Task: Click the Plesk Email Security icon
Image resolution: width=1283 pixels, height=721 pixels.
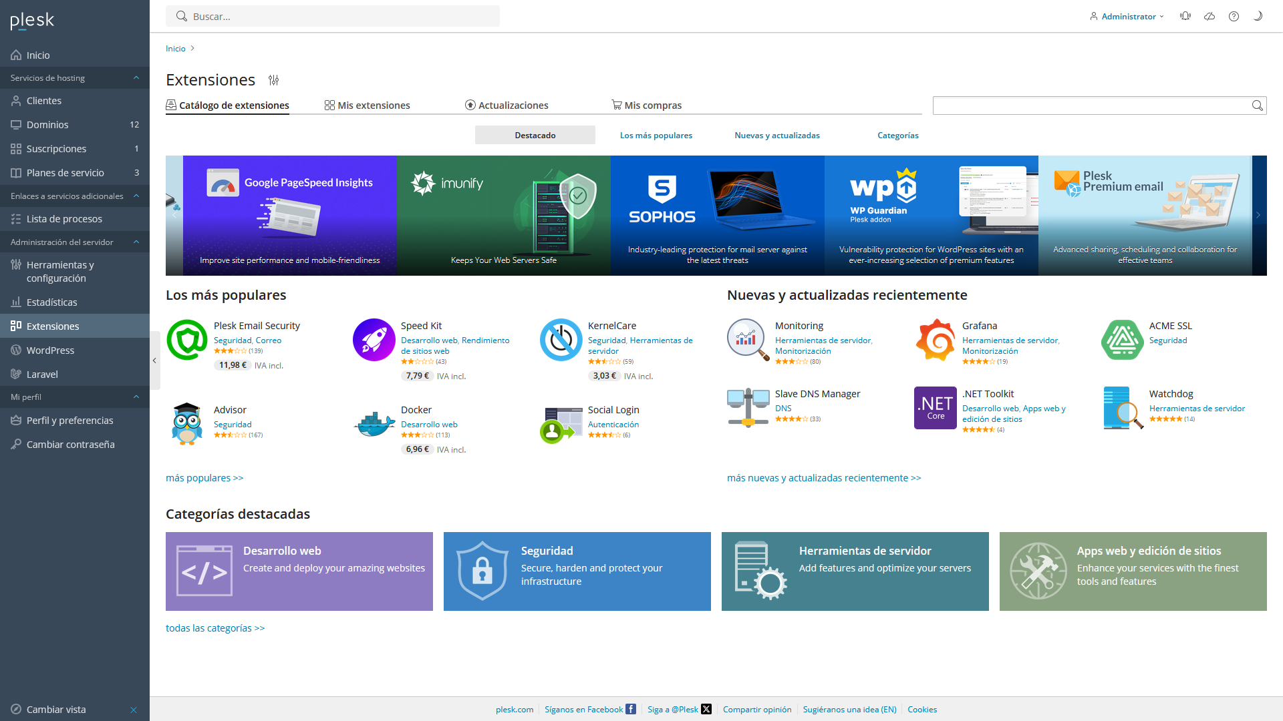Action: click(x=187, y=340)
